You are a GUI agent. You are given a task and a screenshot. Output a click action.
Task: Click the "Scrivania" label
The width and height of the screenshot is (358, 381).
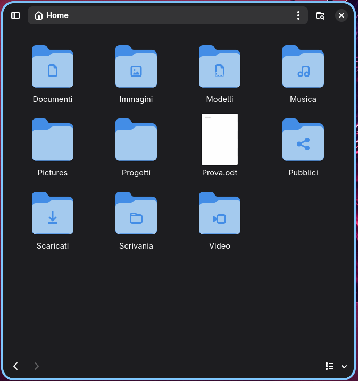[x=136, y=246]
